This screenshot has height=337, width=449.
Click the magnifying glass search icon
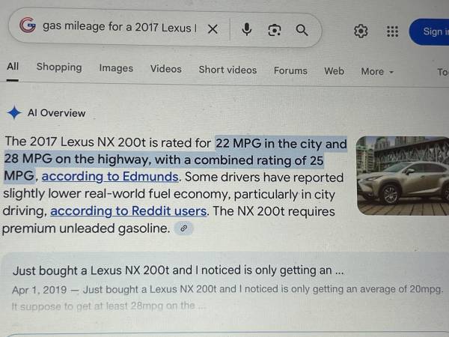[x=302, y=30]
